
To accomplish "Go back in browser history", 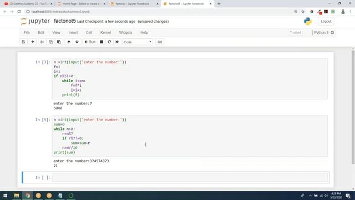I will (x=5, y=12).
